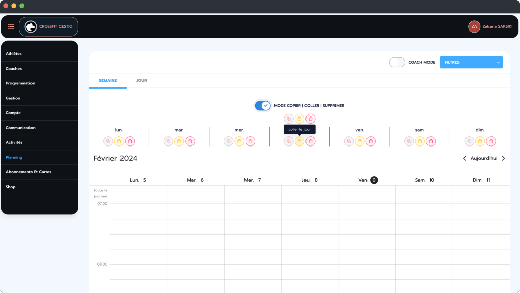Click the red trash icon under mer.

click(250, 141)
